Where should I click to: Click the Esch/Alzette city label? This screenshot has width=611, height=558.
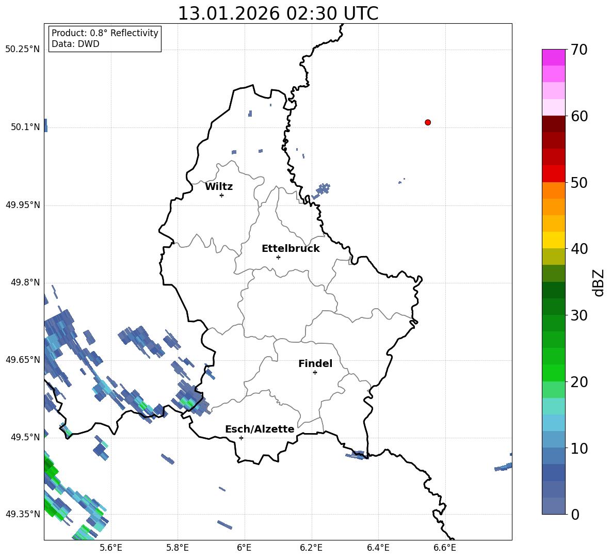click(260, 429)
